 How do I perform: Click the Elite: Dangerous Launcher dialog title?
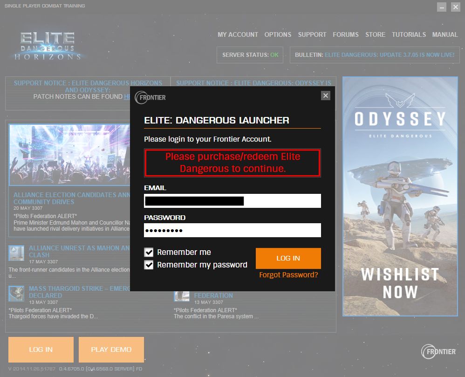(x=217, y=120)
